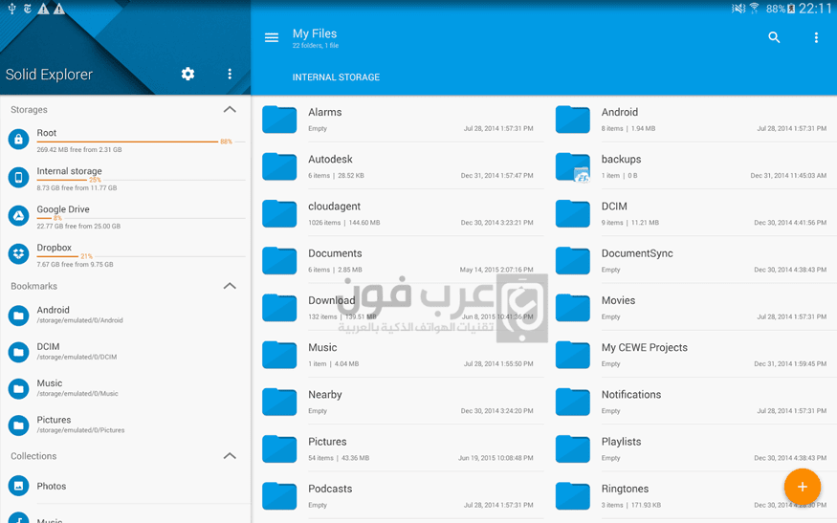Select the Photos collection label
837x523 pixels.
coord(52,486)
